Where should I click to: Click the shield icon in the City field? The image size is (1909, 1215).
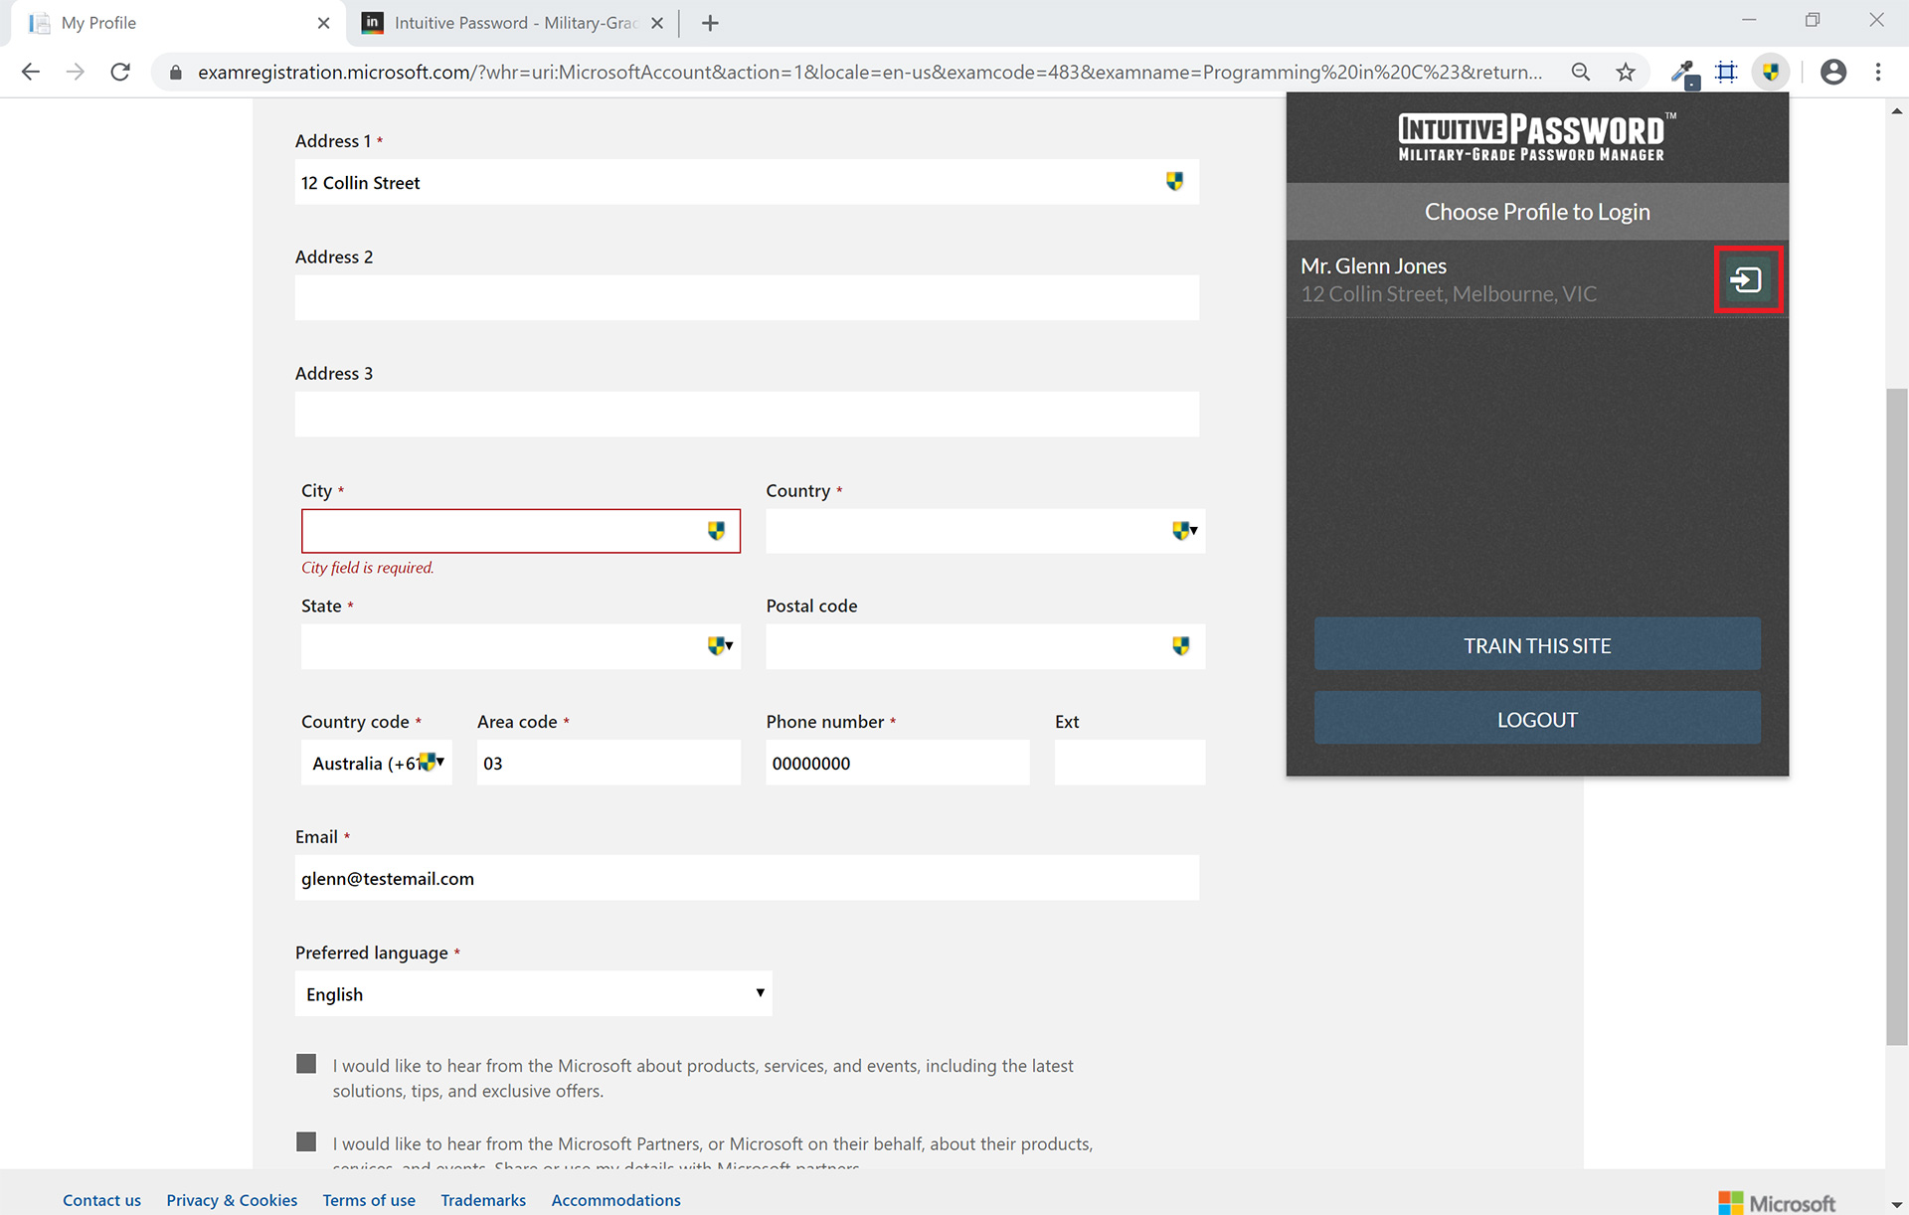[716, 531]
